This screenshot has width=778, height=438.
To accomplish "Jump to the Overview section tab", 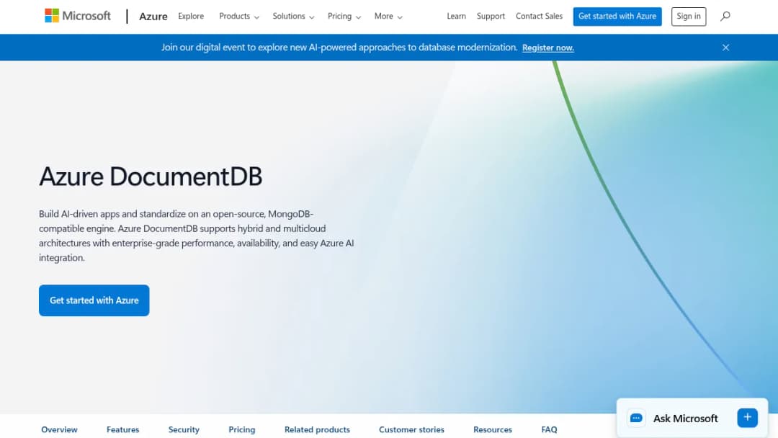I will (59, 429).
